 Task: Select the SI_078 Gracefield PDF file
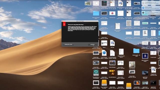112,53
